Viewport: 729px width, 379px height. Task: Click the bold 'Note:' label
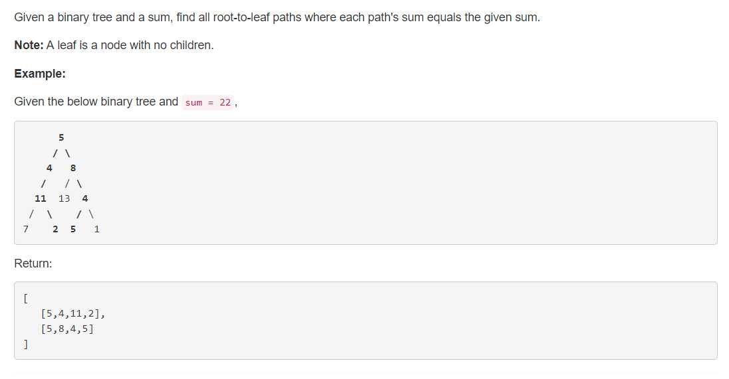click(29, 45)
